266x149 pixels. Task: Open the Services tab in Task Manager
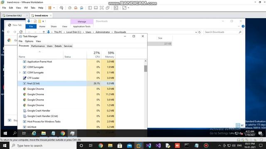click(68, 46)
